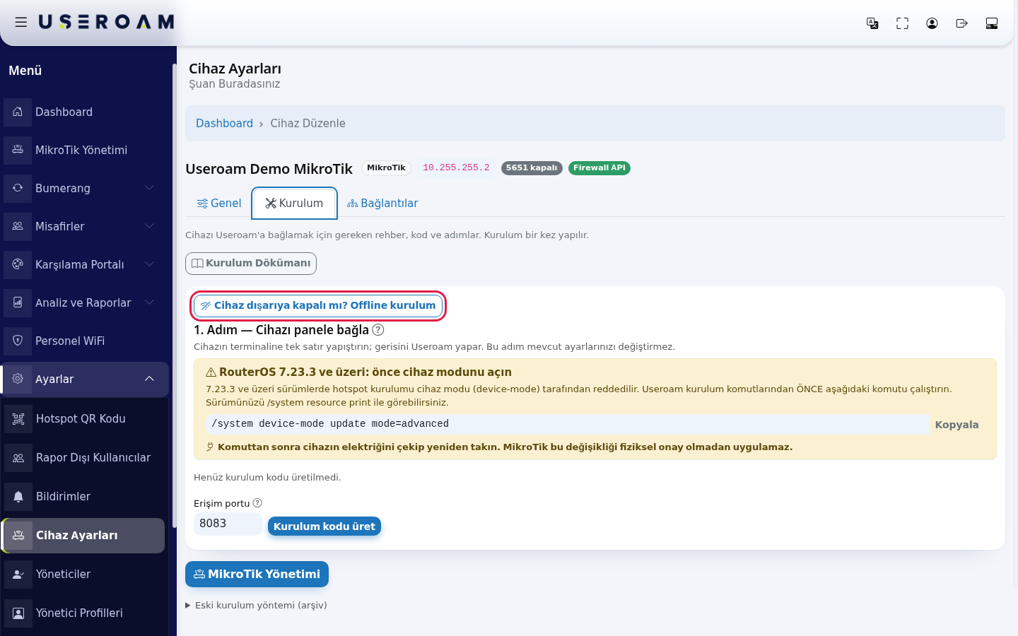This screenshot has height=636, width=1018.
Task: Click the help icon beside 1. Adım heading
Action: (x=378, y=330)
